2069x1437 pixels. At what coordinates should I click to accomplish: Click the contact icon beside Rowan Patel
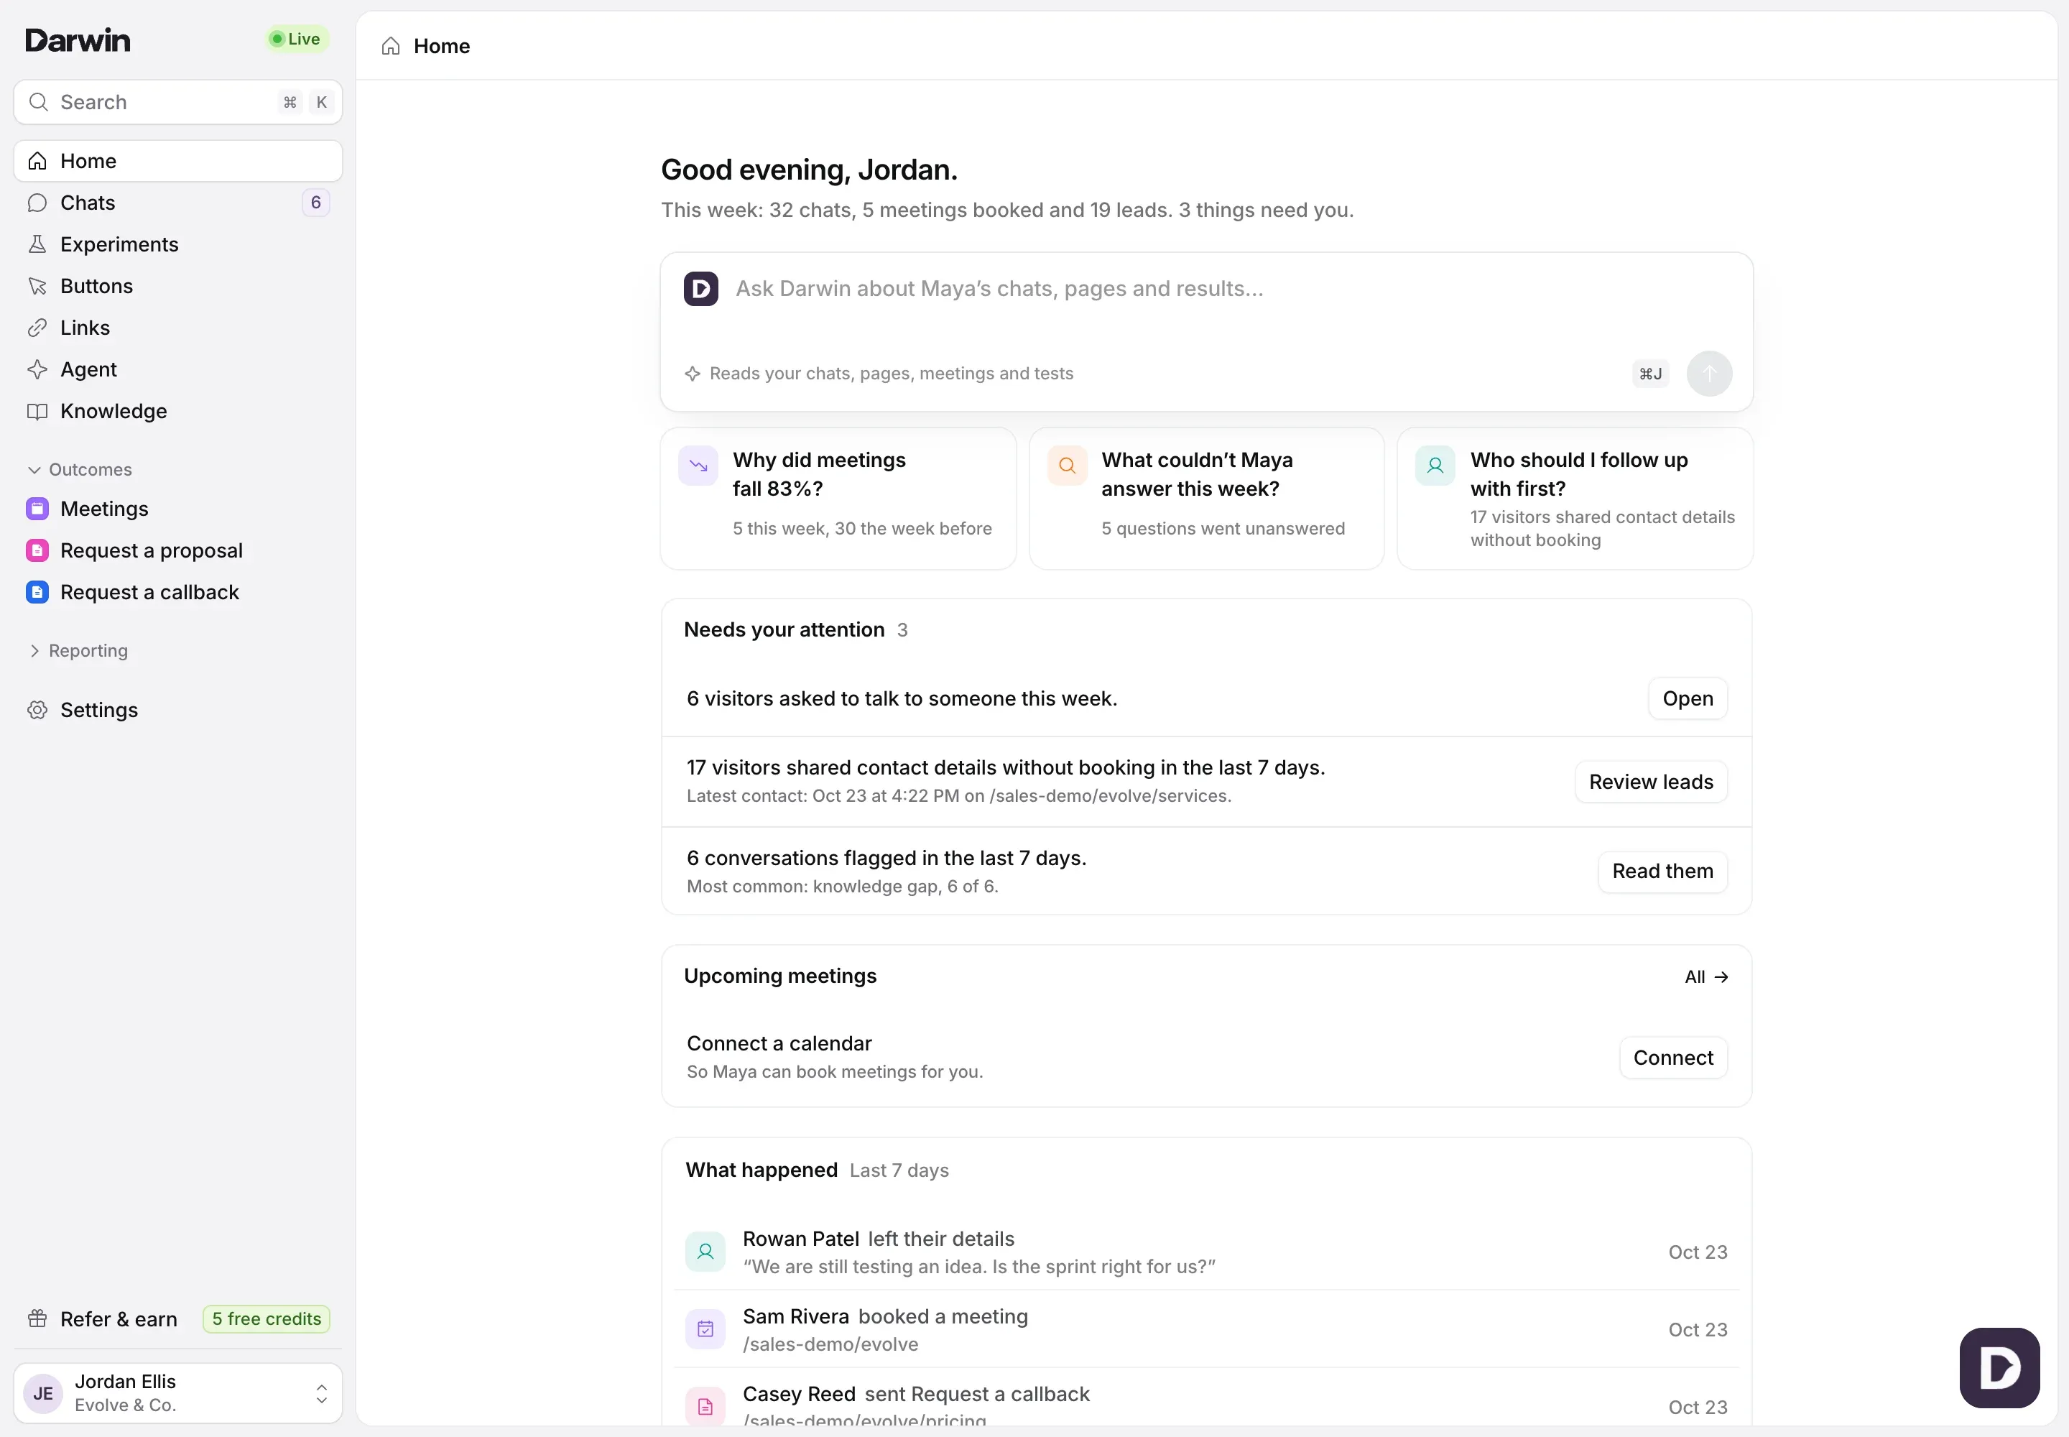coord(705,1252)
